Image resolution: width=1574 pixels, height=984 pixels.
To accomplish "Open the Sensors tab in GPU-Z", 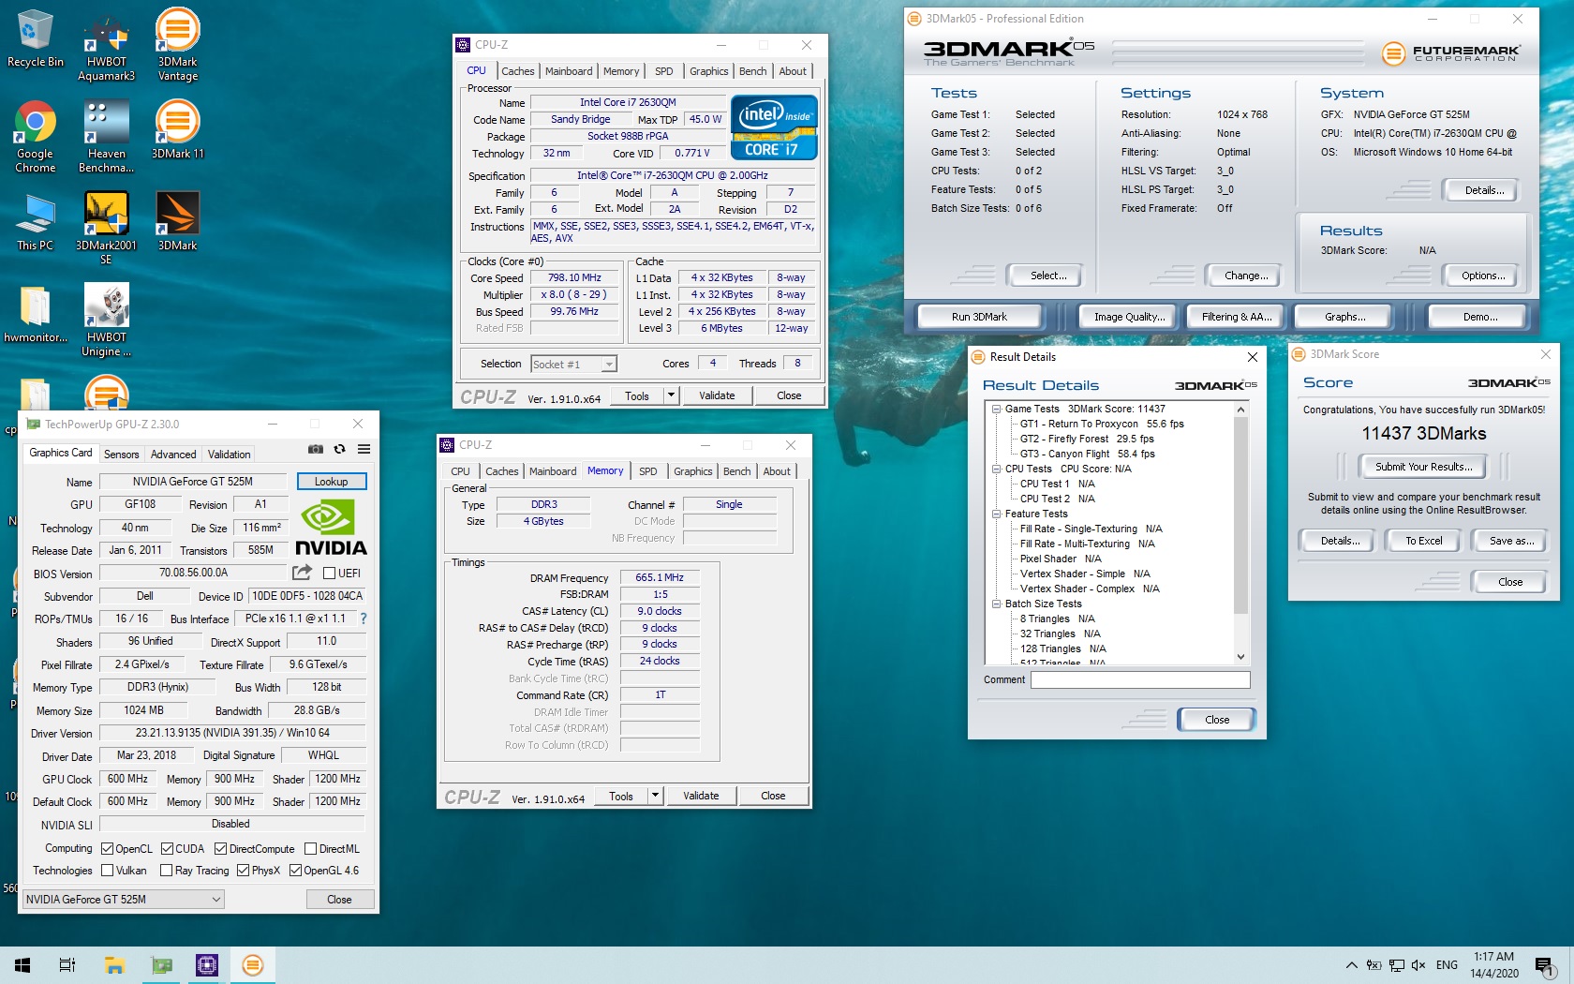I will coord(121,454).
